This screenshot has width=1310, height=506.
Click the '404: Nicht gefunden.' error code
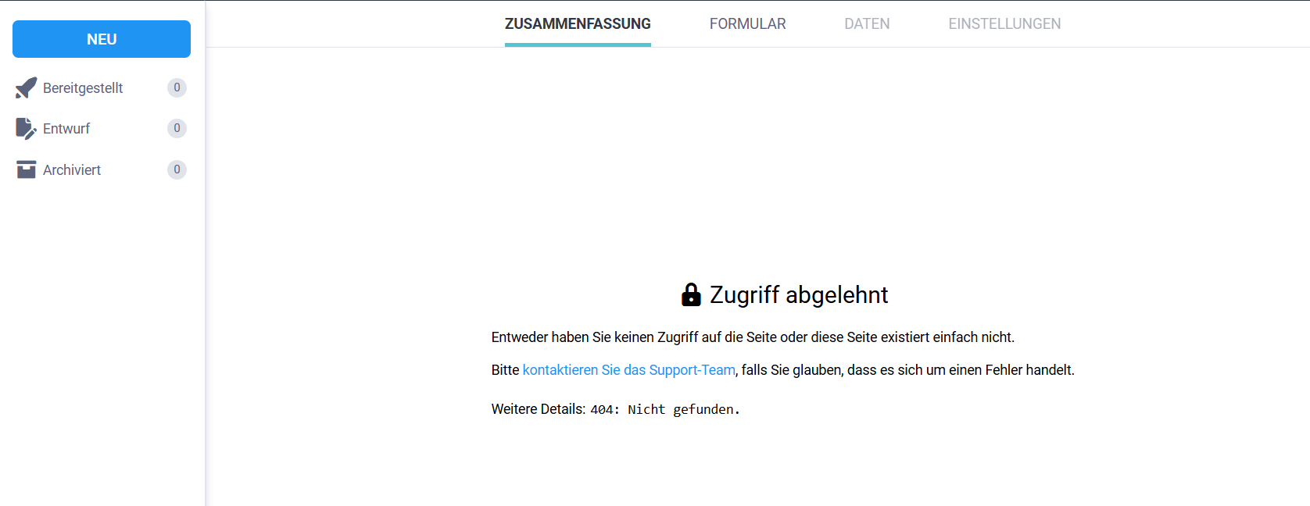(664, 409)
